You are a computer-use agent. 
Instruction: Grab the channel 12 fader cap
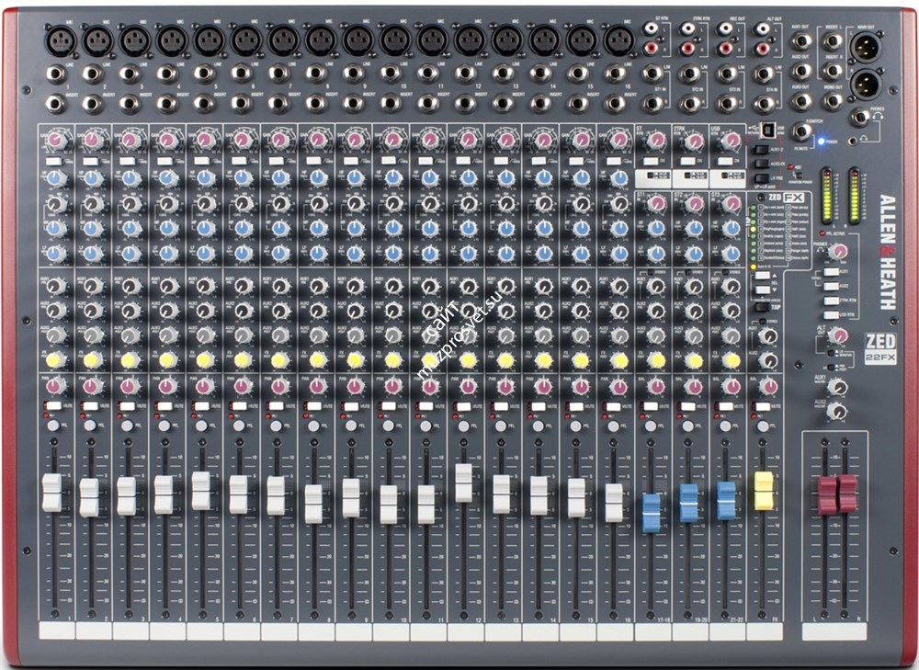coord(463,483)
